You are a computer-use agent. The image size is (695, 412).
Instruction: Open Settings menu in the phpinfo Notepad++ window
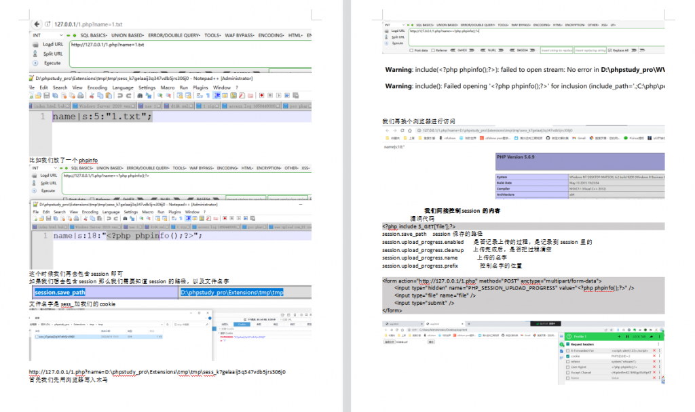click(131, 212)
